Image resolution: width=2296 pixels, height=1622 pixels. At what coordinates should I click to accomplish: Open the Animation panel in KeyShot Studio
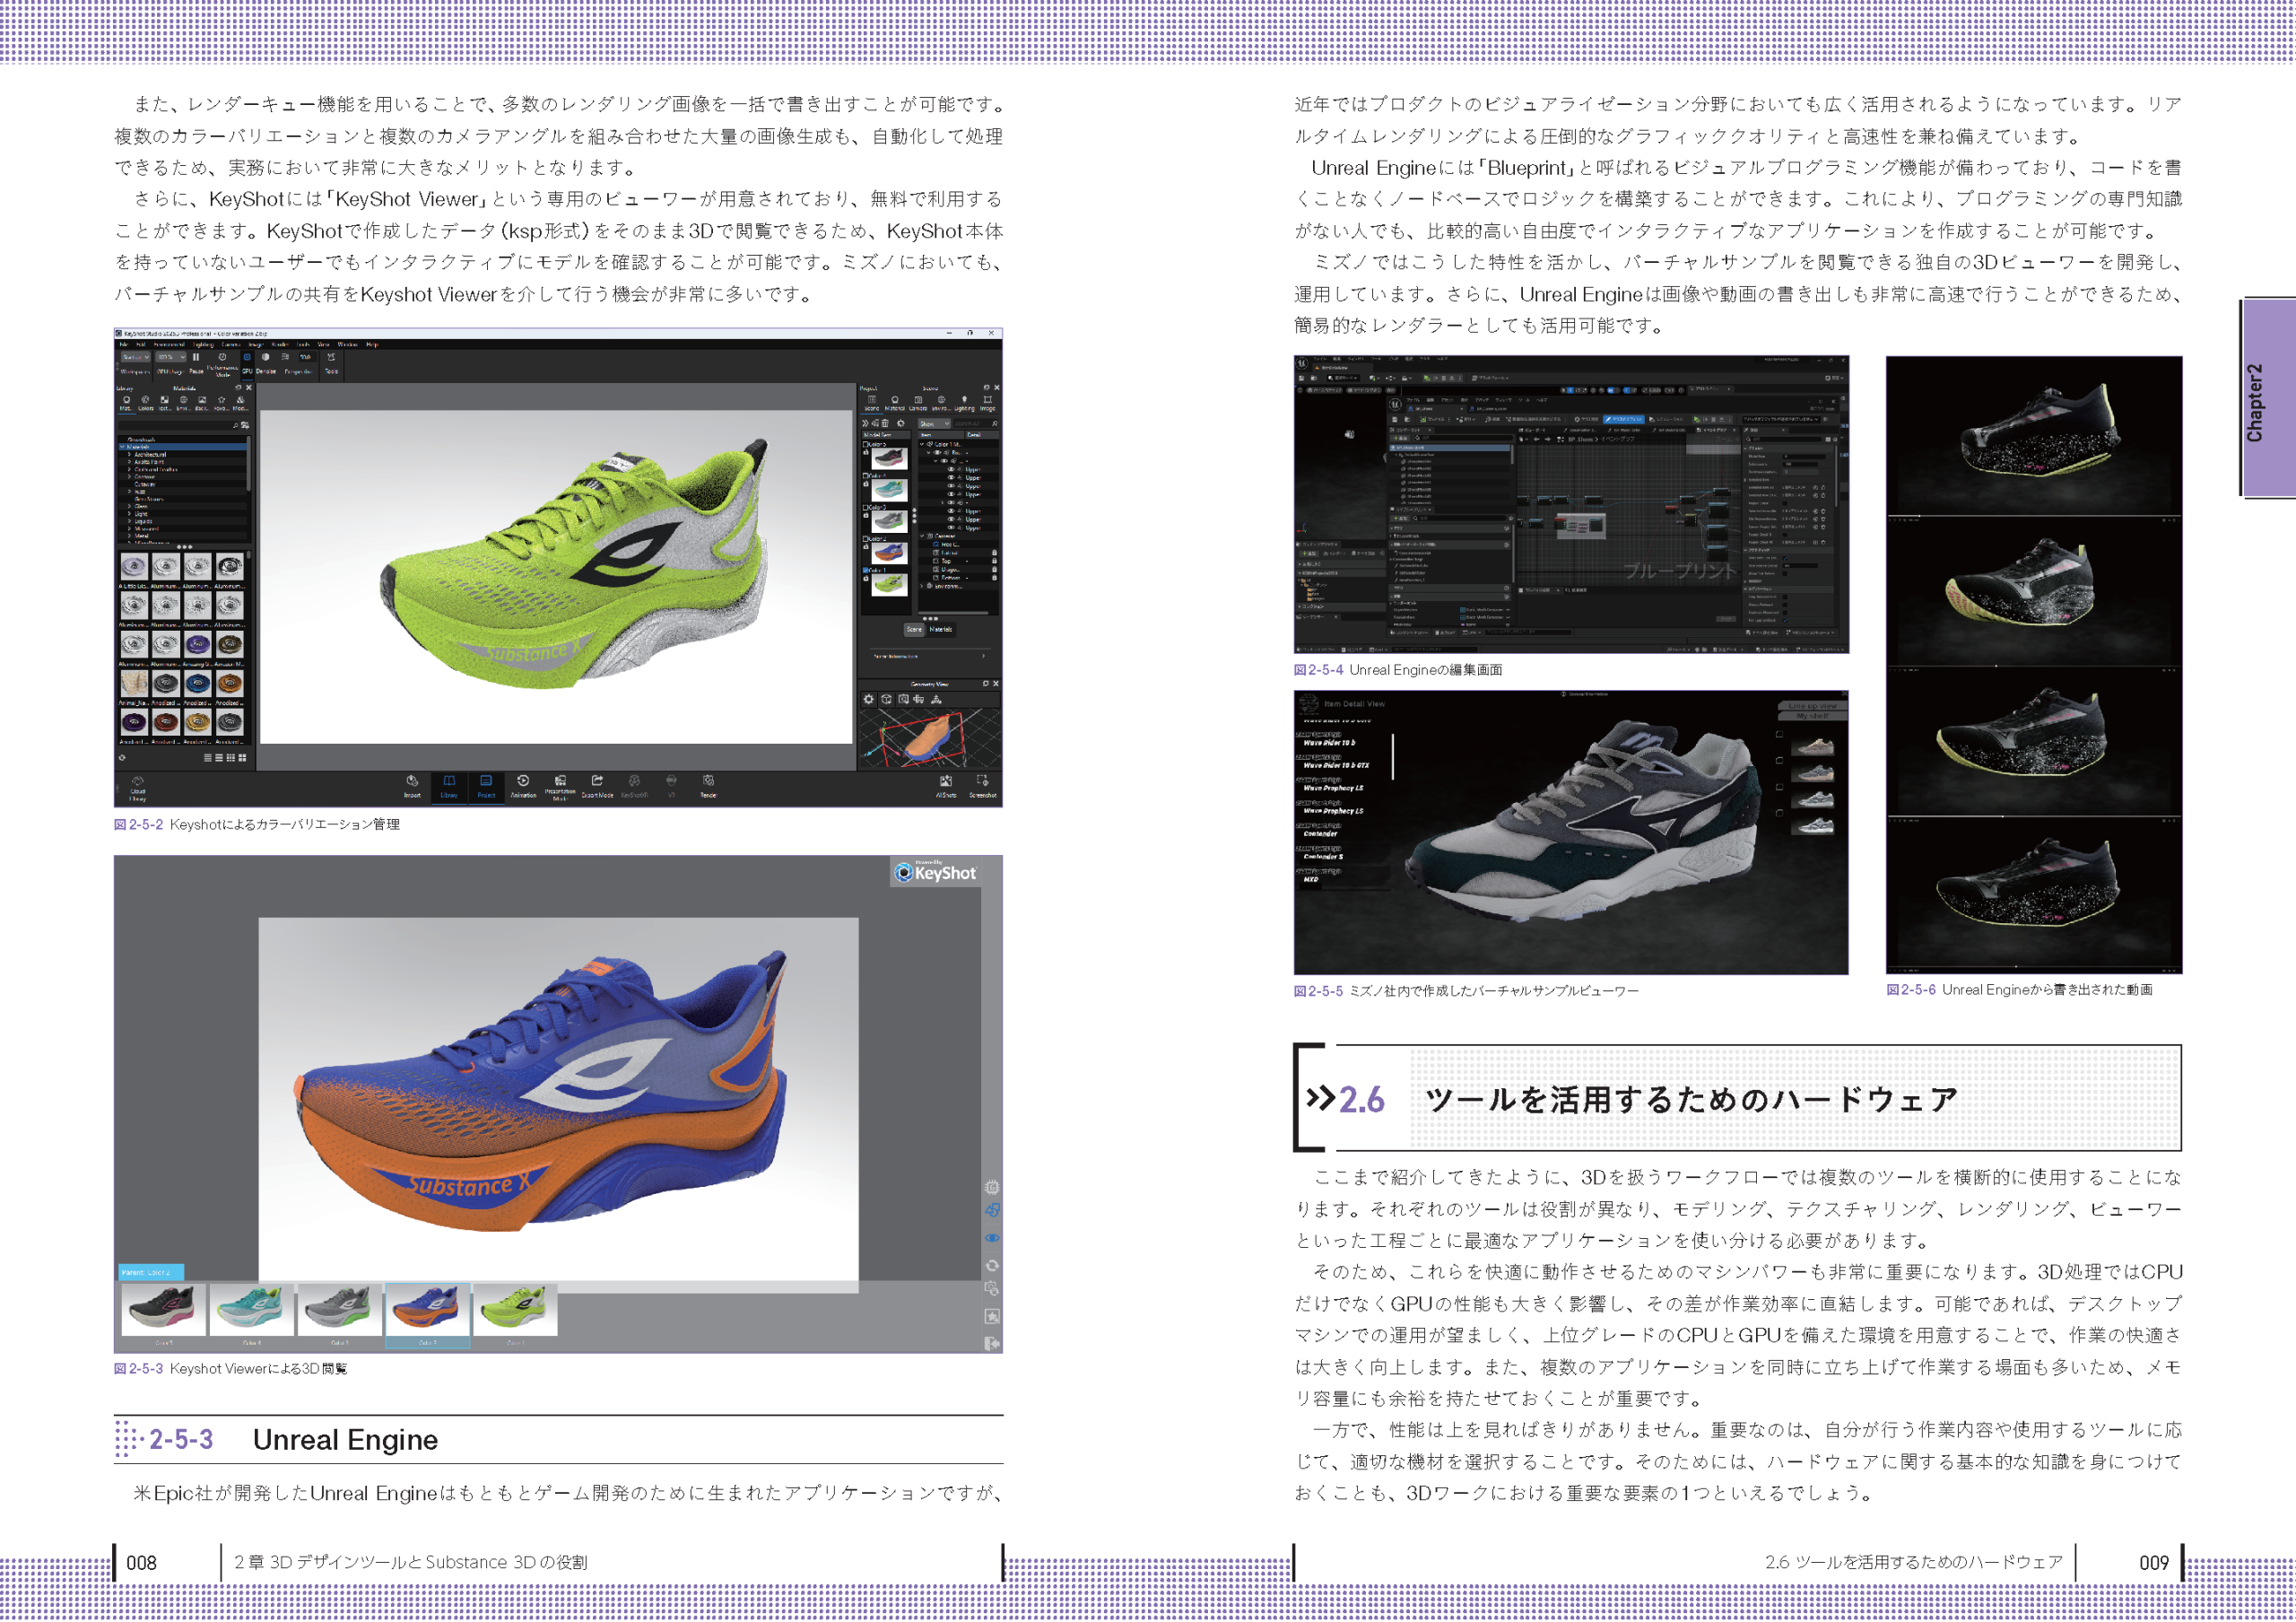point(523,786)
